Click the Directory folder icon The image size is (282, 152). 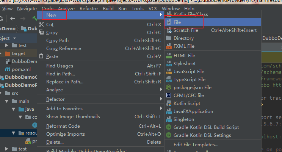169,38
